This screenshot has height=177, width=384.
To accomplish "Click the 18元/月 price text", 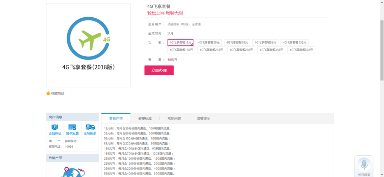I will tap(172, 59).
